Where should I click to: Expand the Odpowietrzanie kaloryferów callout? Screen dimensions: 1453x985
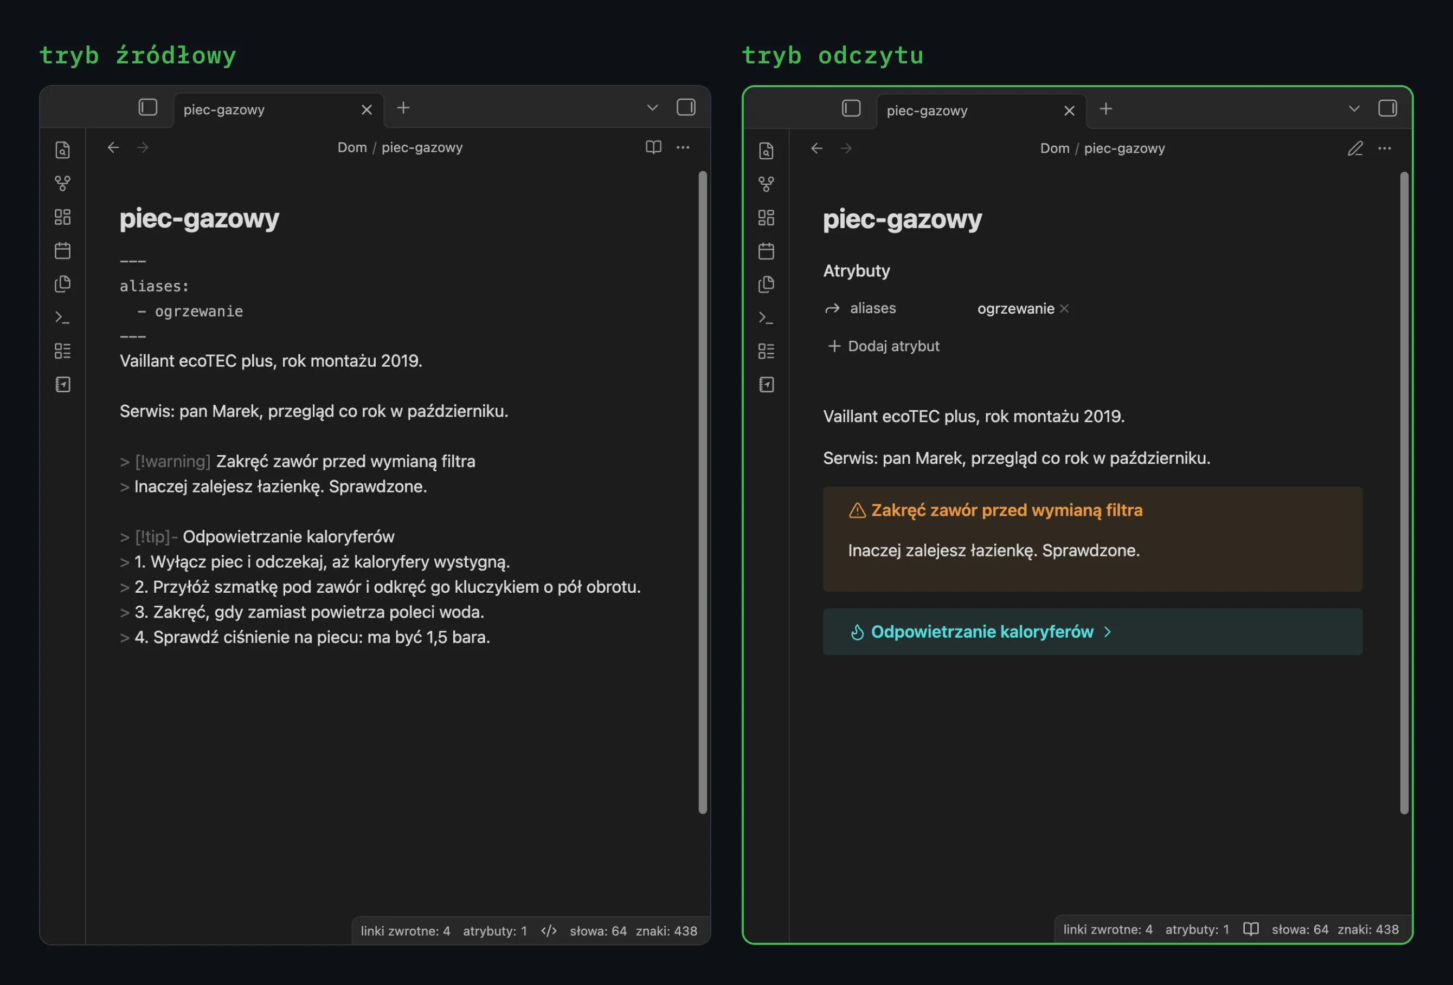[1107, 632]
